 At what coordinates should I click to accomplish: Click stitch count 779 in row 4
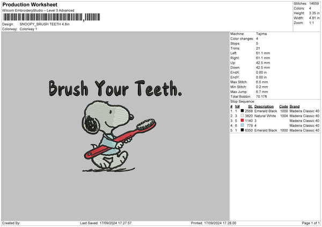click(x=250, y=126)
